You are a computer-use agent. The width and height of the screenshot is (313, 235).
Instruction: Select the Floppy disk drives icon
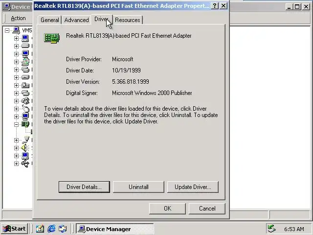25,77
